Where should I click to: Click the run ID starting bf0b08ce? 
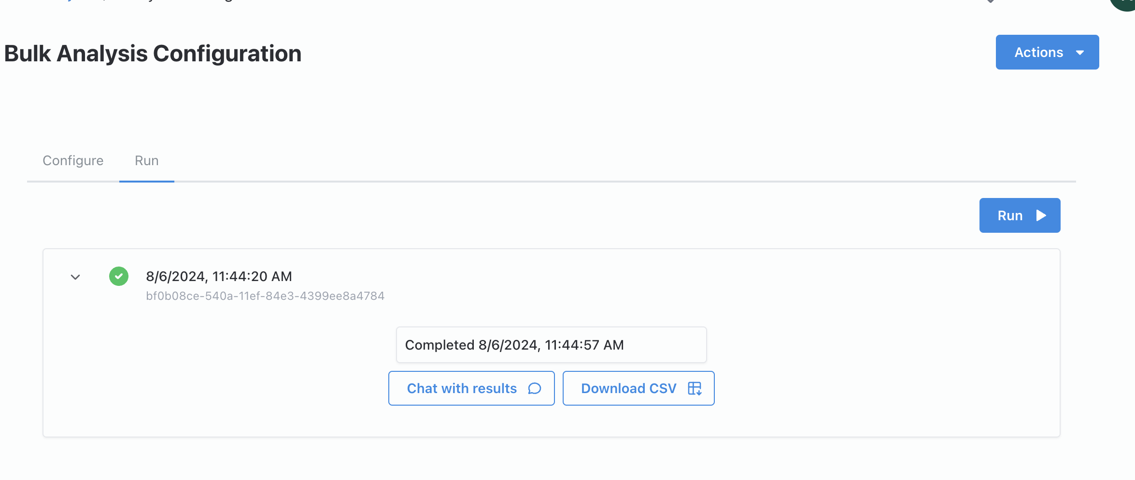265,296
